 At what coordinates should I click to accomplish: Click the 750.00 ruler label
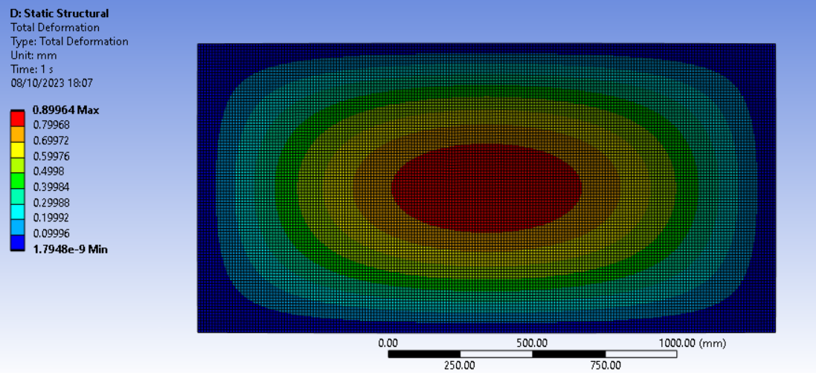tap(604, 365)
